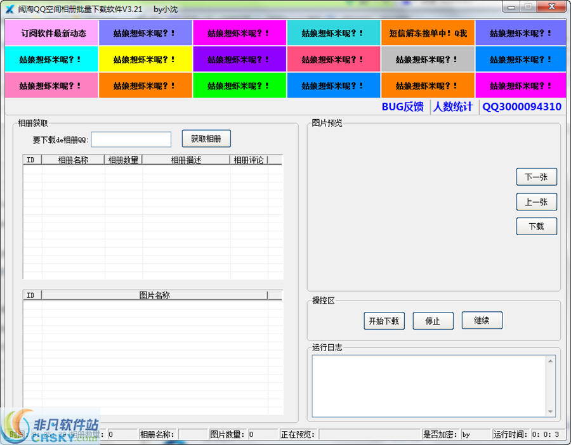Close the window with the red X
Viewport: 571px width, 445px height.
(x=551, y=7)
